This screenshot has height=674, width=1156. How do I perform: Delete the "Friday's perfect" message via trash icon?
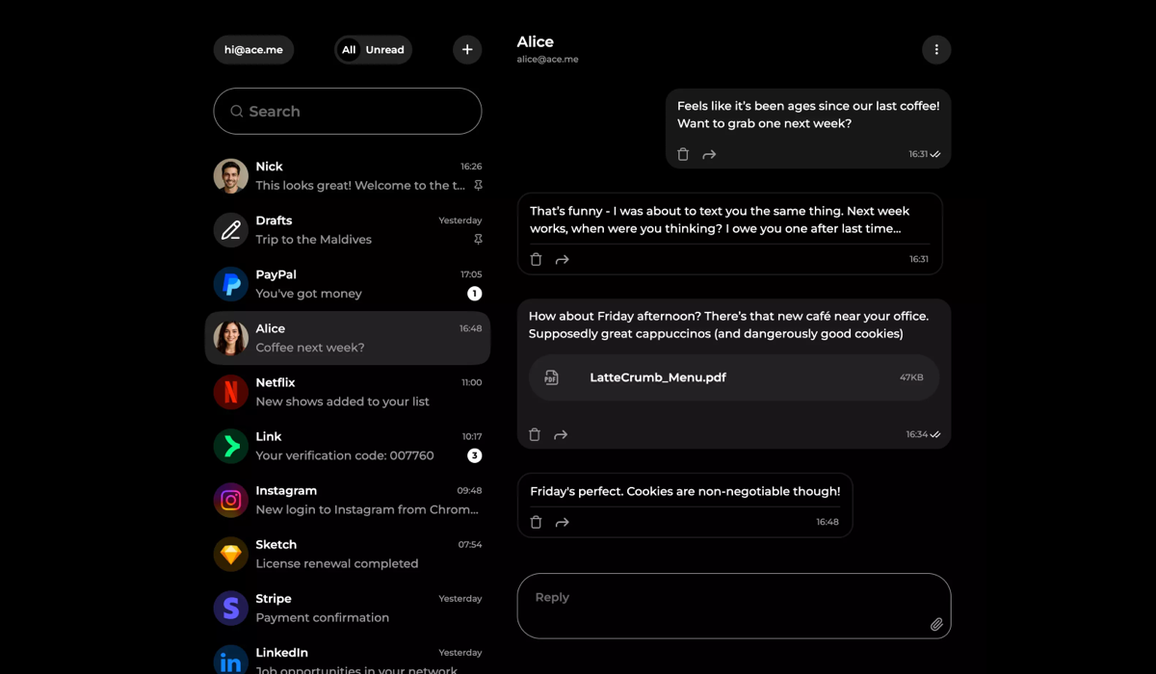[537, 522]
